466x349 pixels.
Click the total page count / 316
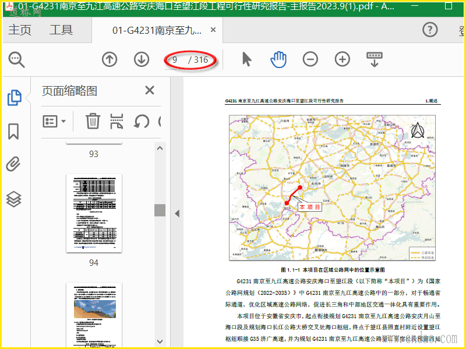[198, 60]
